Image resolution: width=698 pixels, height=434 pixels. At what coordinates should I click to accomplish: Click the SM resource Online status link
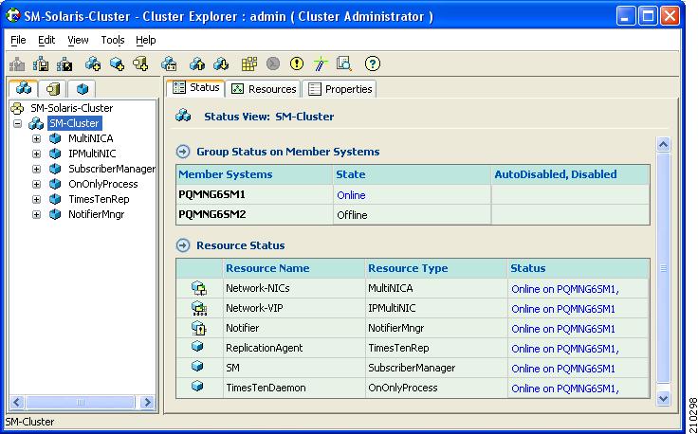point(563,369)
